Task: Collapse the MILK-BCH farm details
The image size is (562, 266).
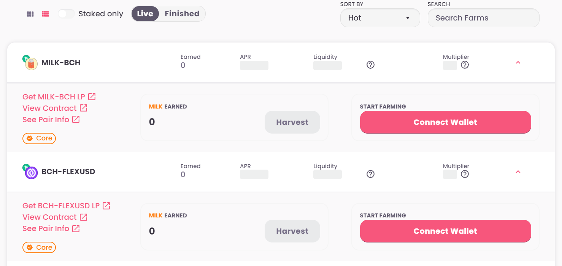Action: click(518, 63)
